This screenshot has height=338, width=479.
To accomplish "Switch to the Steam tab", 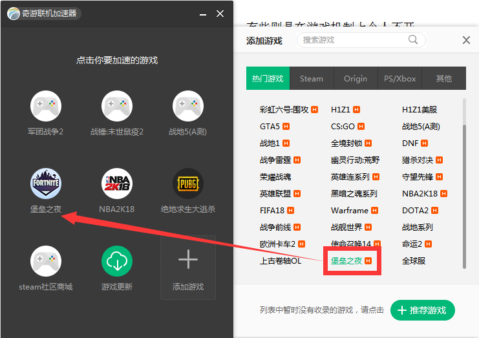I will (312, 78).
